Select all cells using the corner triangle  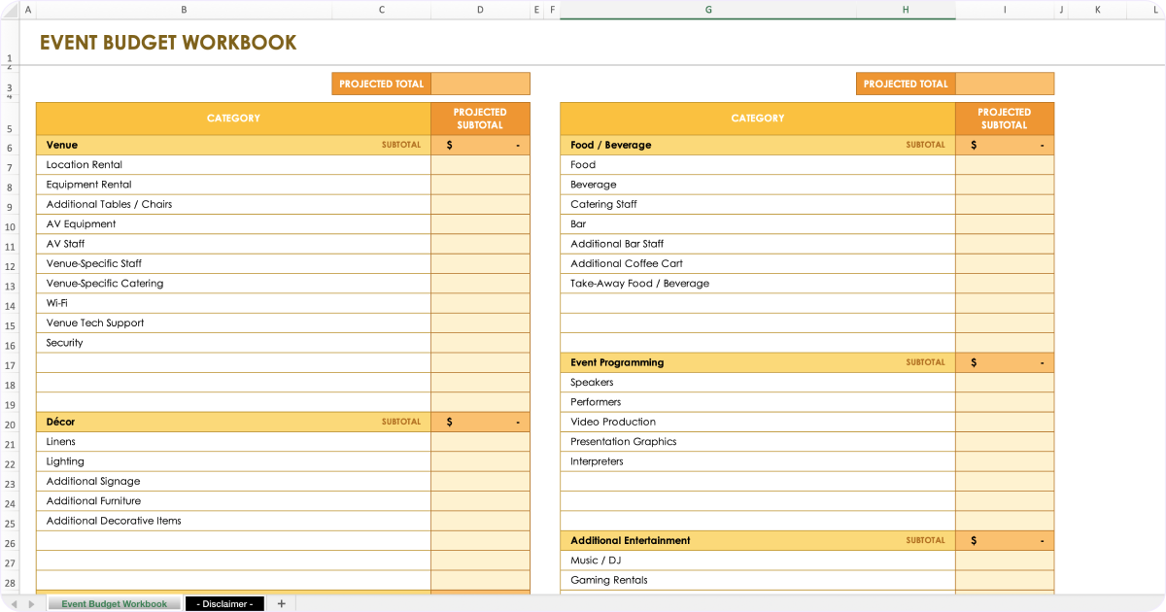pyautogui.click(x=9, y=9)
